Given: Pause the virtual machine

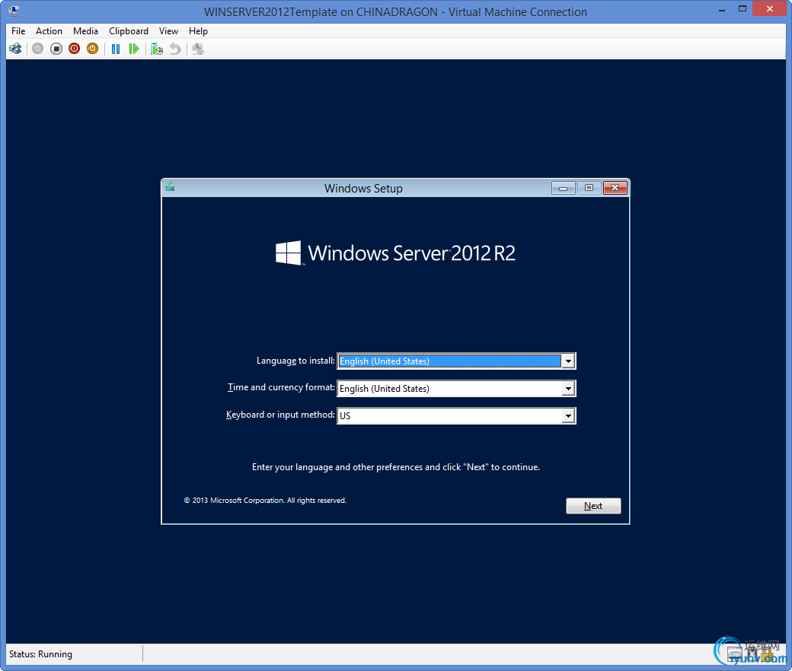Looking at the screenshot, I should coord(116,49).
